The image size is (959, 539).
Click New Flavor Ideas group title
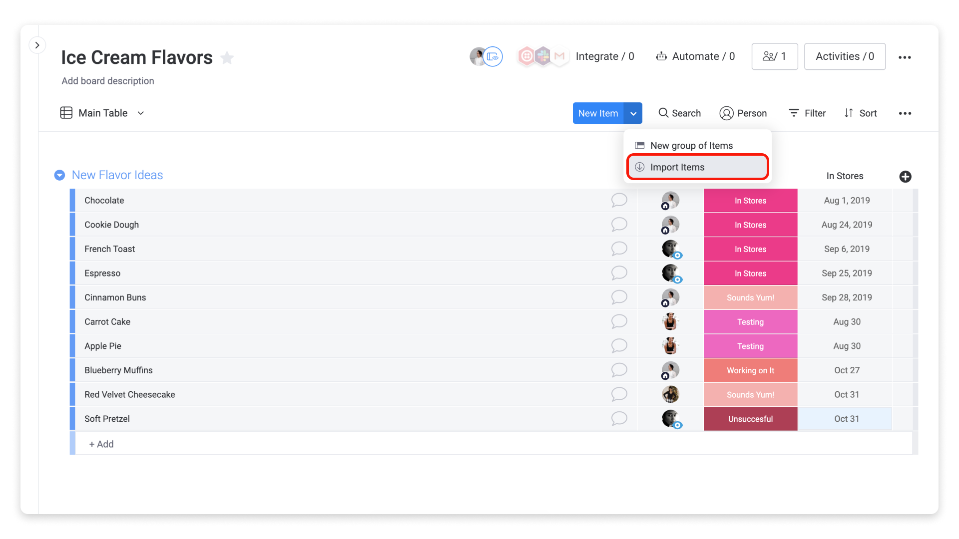click(117, 175)
